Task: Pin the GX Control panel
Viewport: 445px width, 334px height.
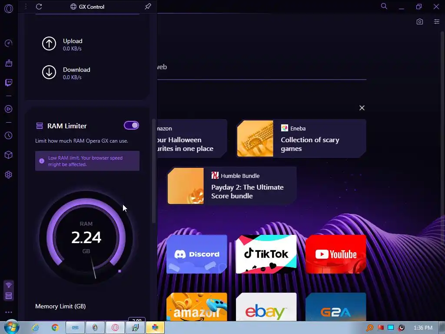Action: [148, 6]
